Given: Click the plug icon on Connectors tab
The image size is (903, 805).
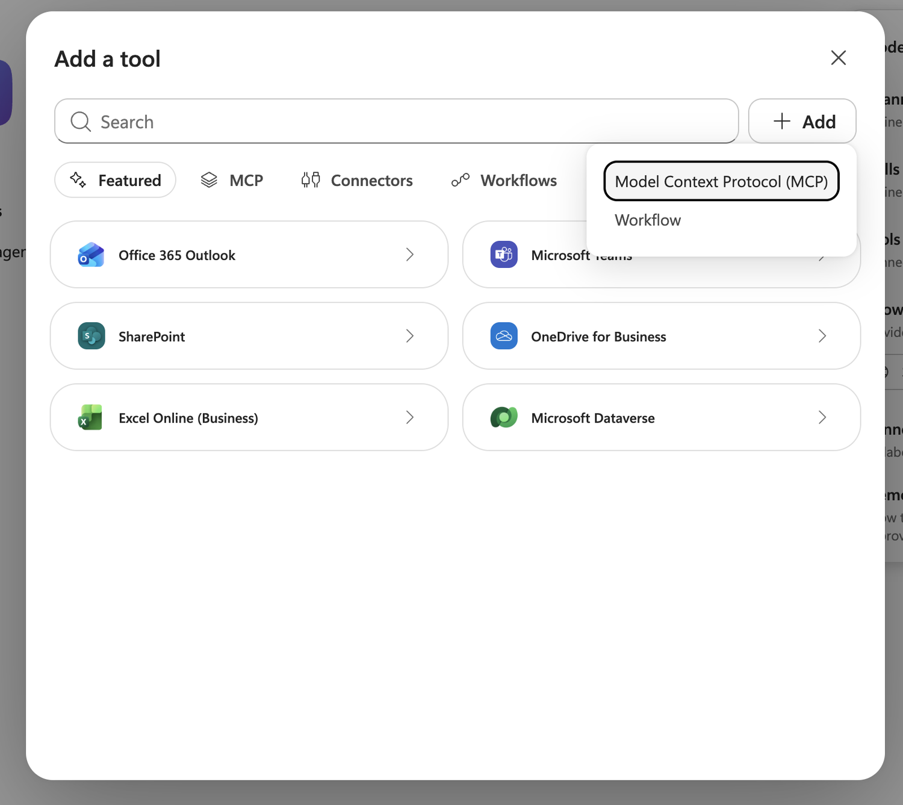Looking at the screenshot, I should coord(311,179).
